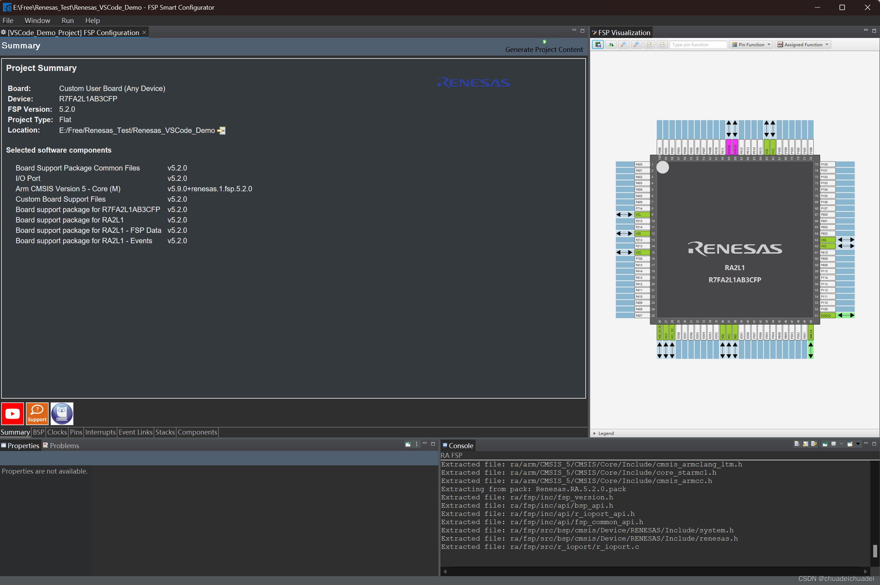The width and height of the screenshot is (880, 585).
Task: Click Generate Project Content
Action: point(544,49)
